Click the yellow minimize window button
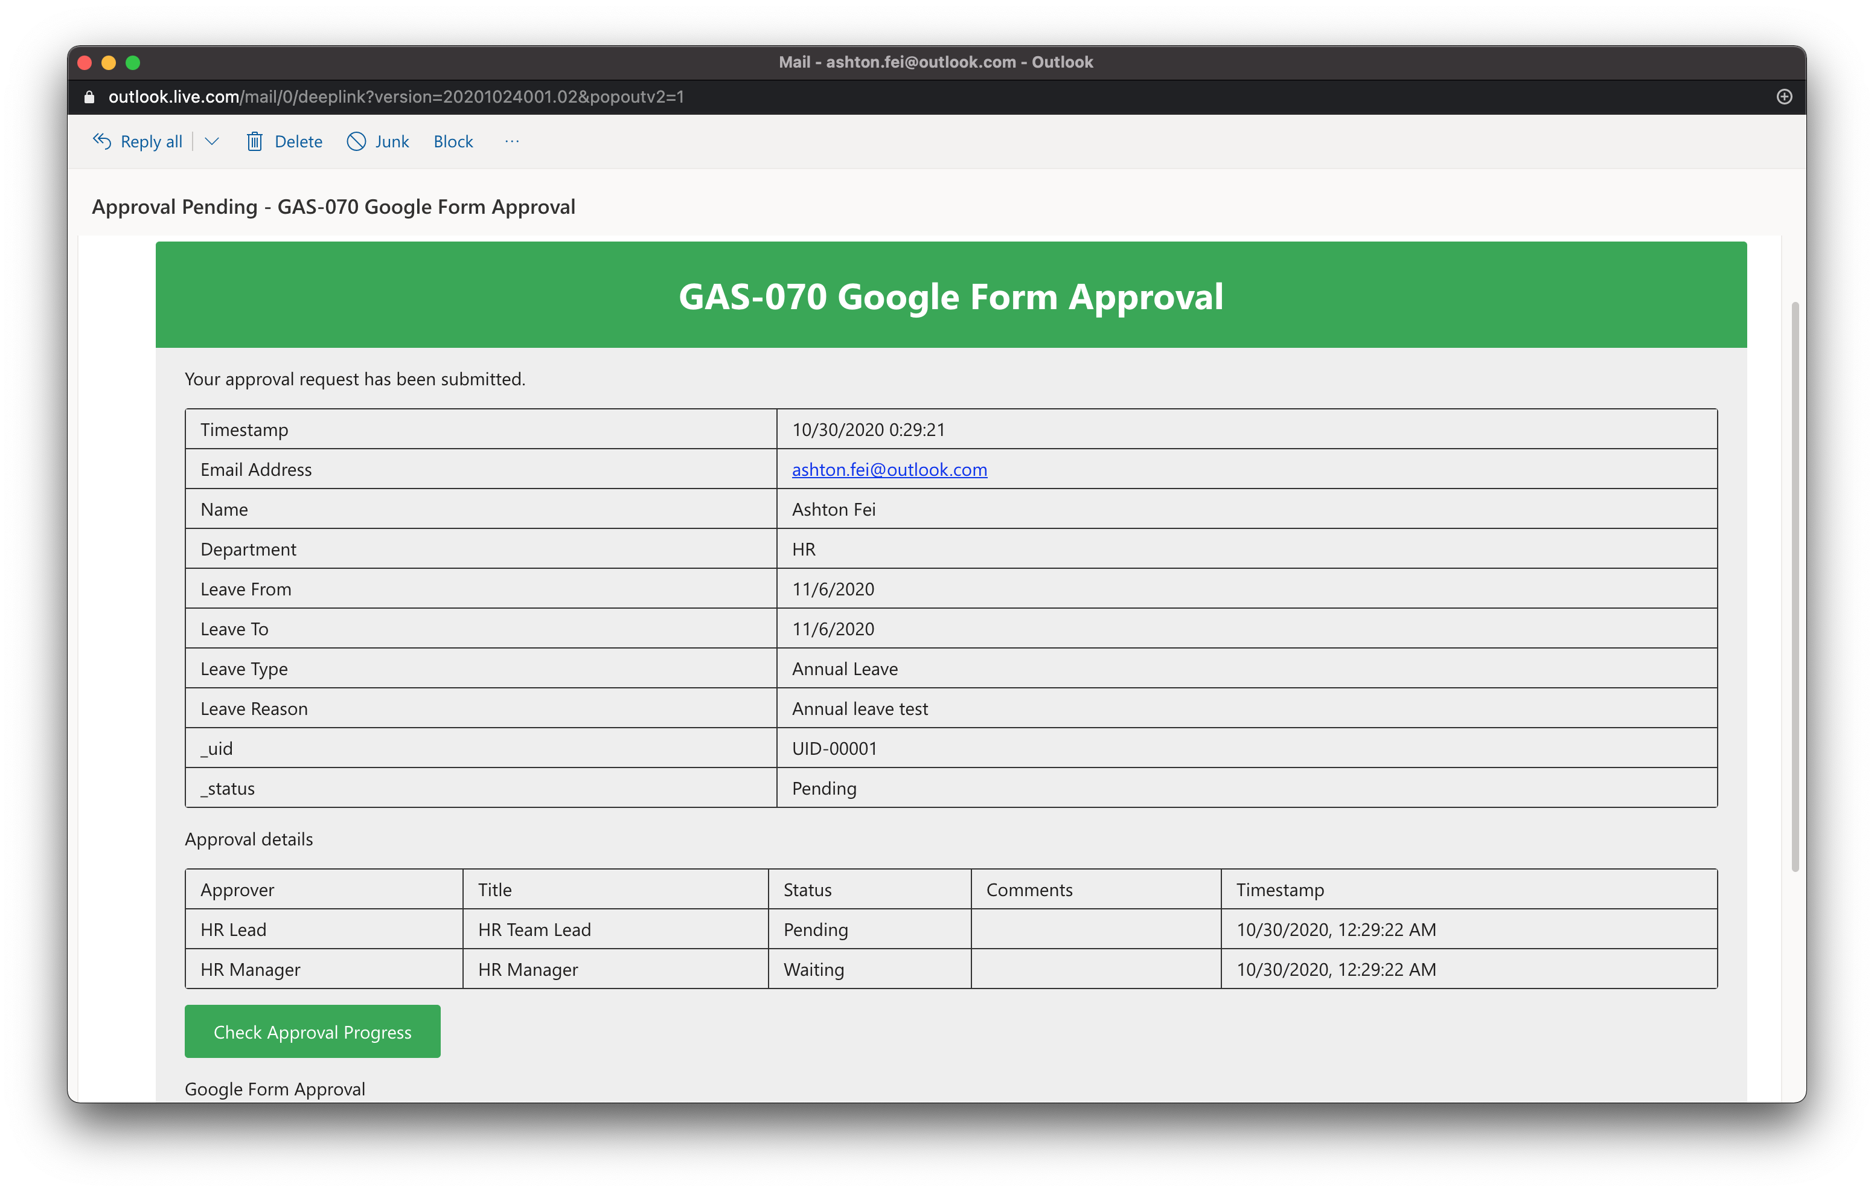The image size is (1874, 1192). pos(109,62)
